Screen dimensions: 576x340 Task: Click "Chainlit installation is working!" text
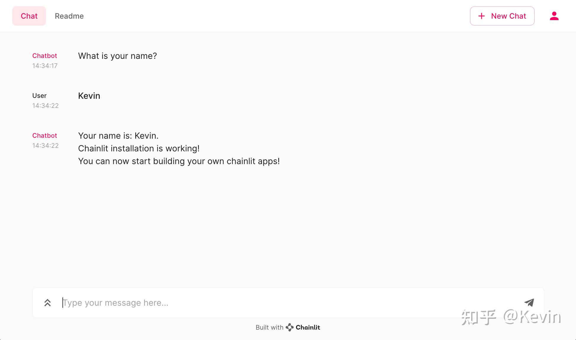pyautogui.click(x=139, y=148)
